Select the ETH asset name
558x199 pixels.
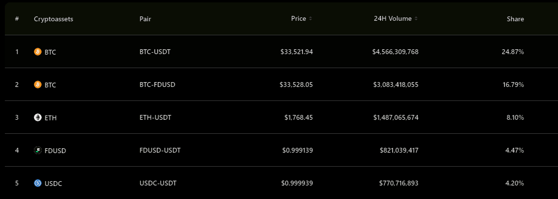50,118
